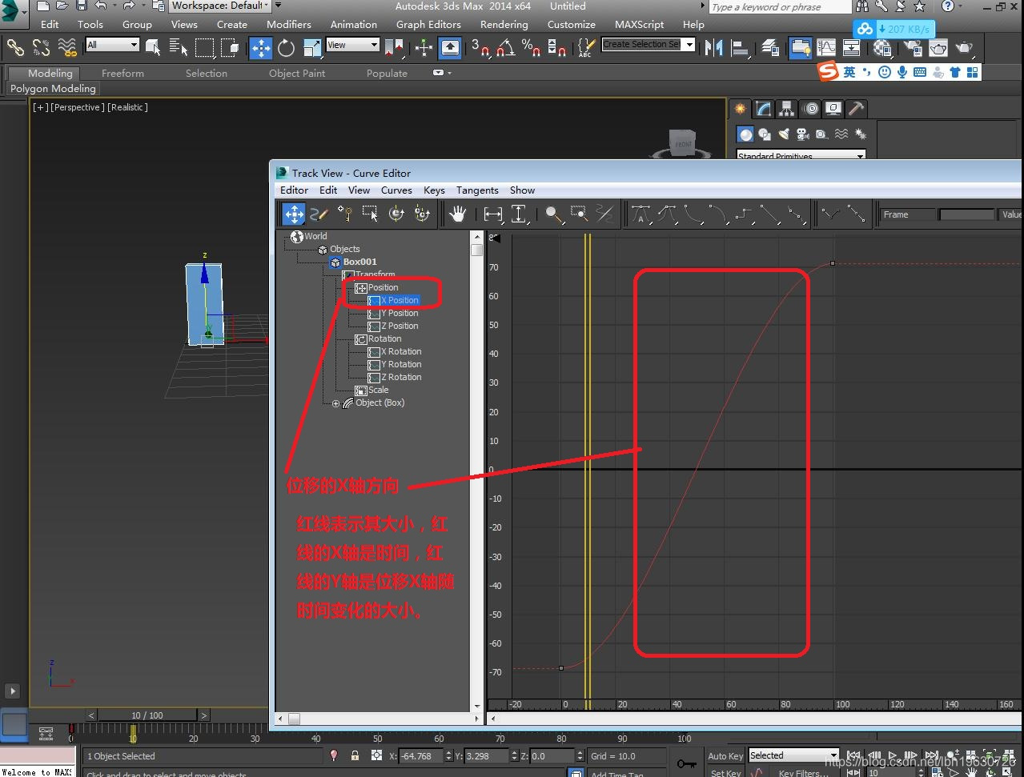
Task: Open the Material Editor icon
Action: [882, 48]
